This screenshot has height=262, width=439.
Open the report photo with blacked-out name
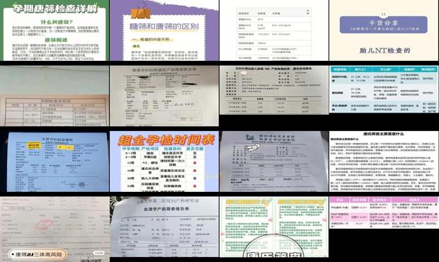tap(164, 96)
